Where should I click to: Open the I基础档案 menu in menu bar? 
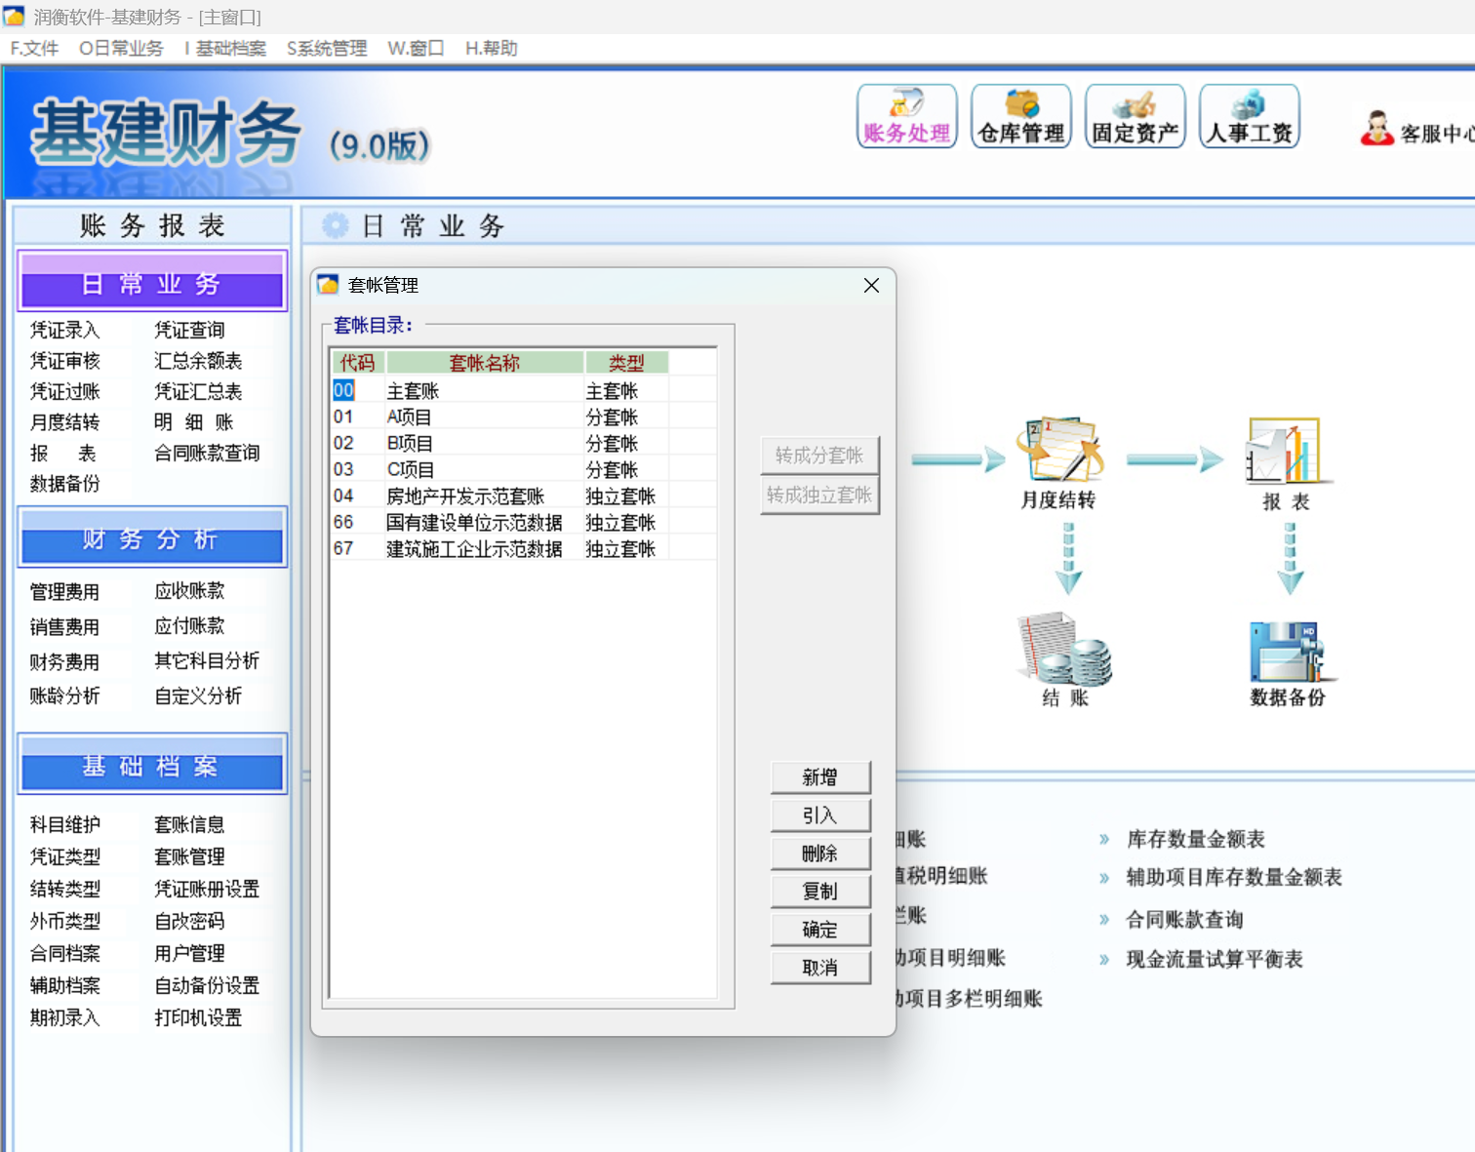225,49
